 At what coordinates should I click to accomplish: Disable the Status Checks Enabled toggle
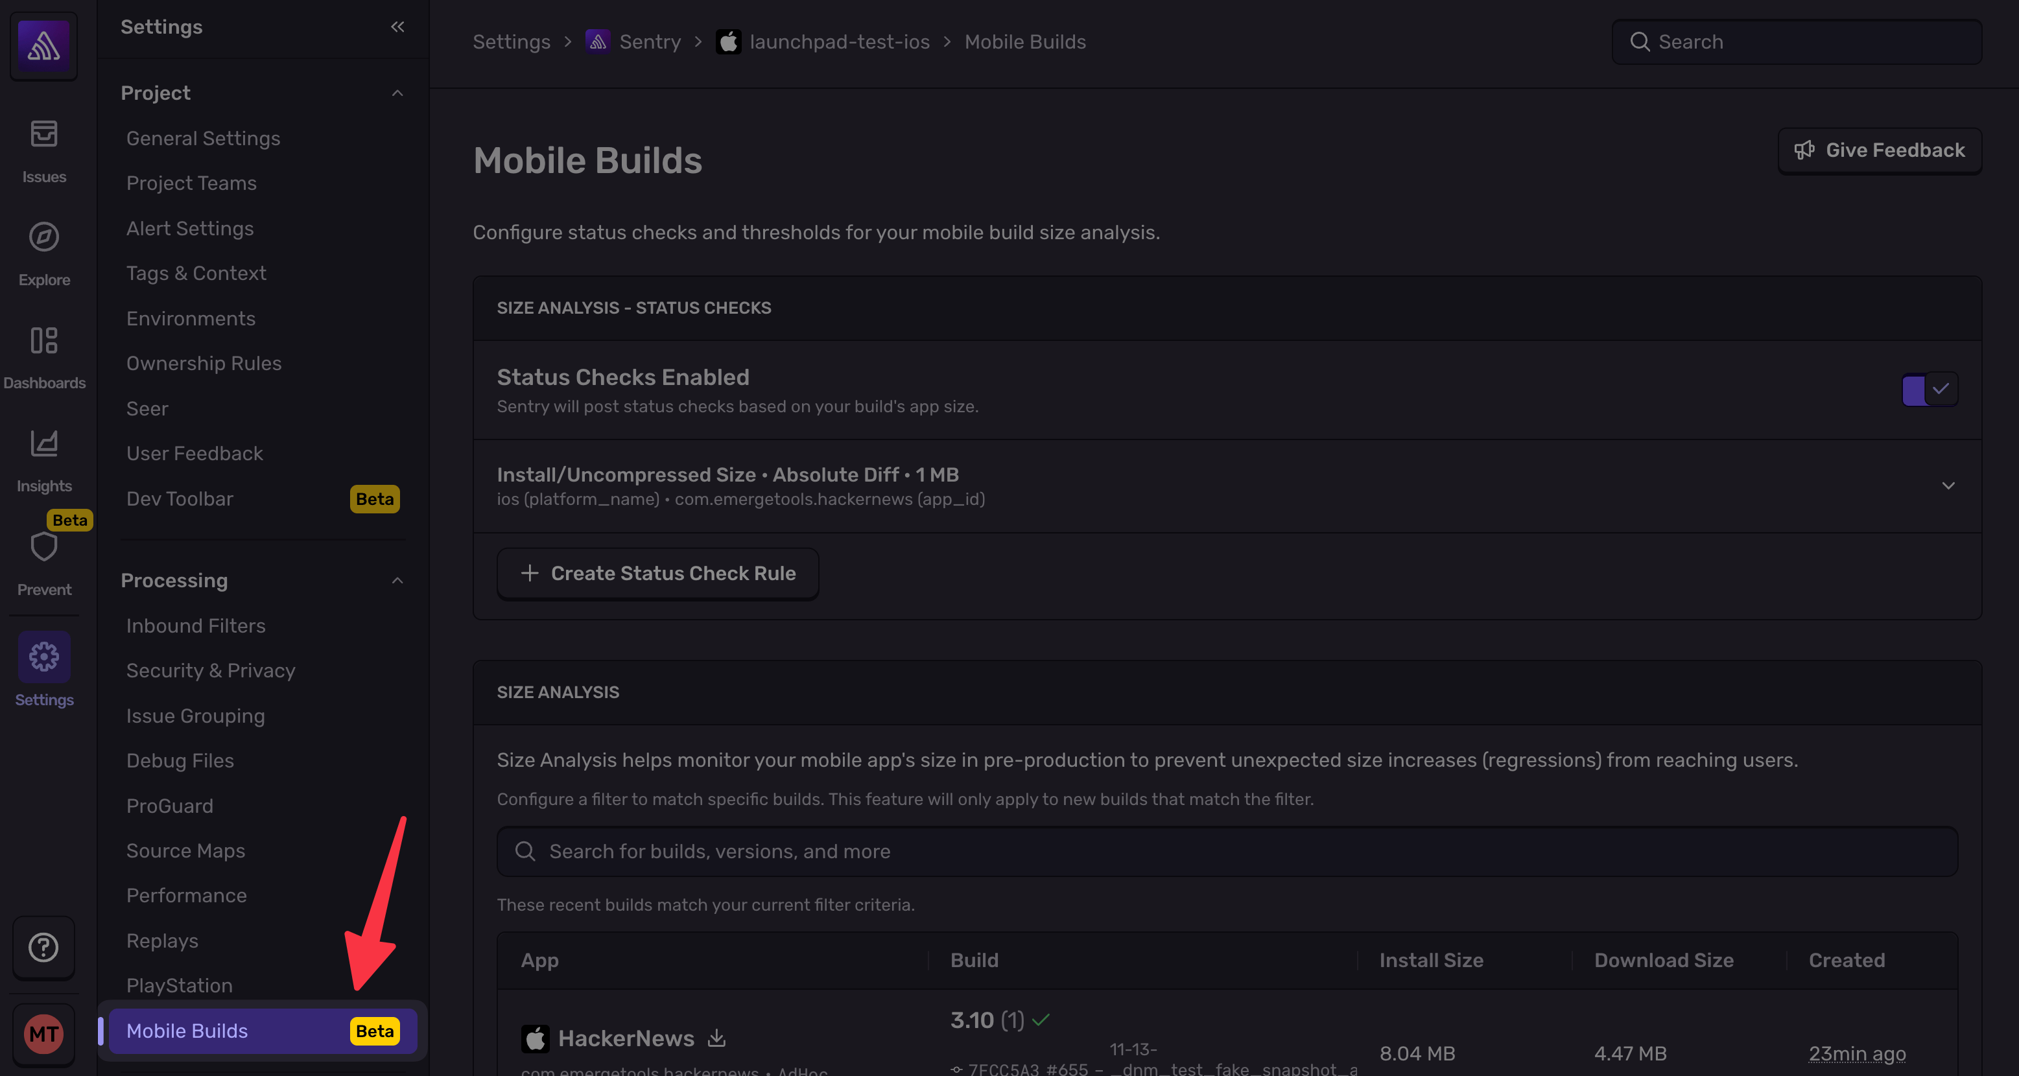[x=1929, y=390]
